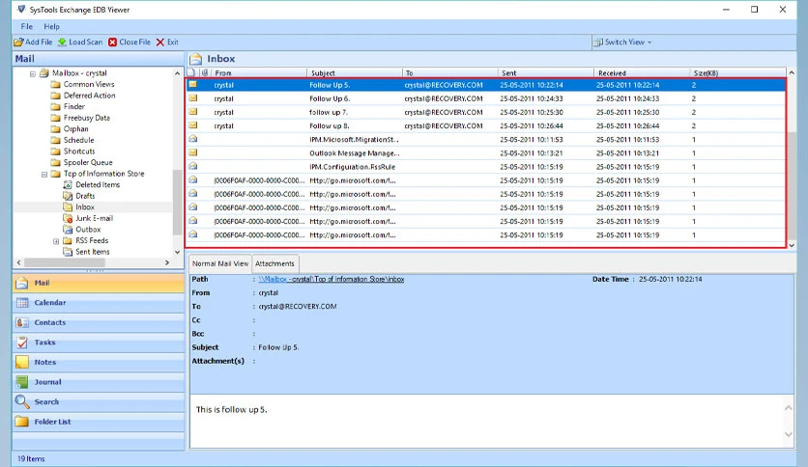The height and width of the screenshot is (467, 808).
Task: Click envelope icon of Follow Up 5. row
Action: (193, 84)
